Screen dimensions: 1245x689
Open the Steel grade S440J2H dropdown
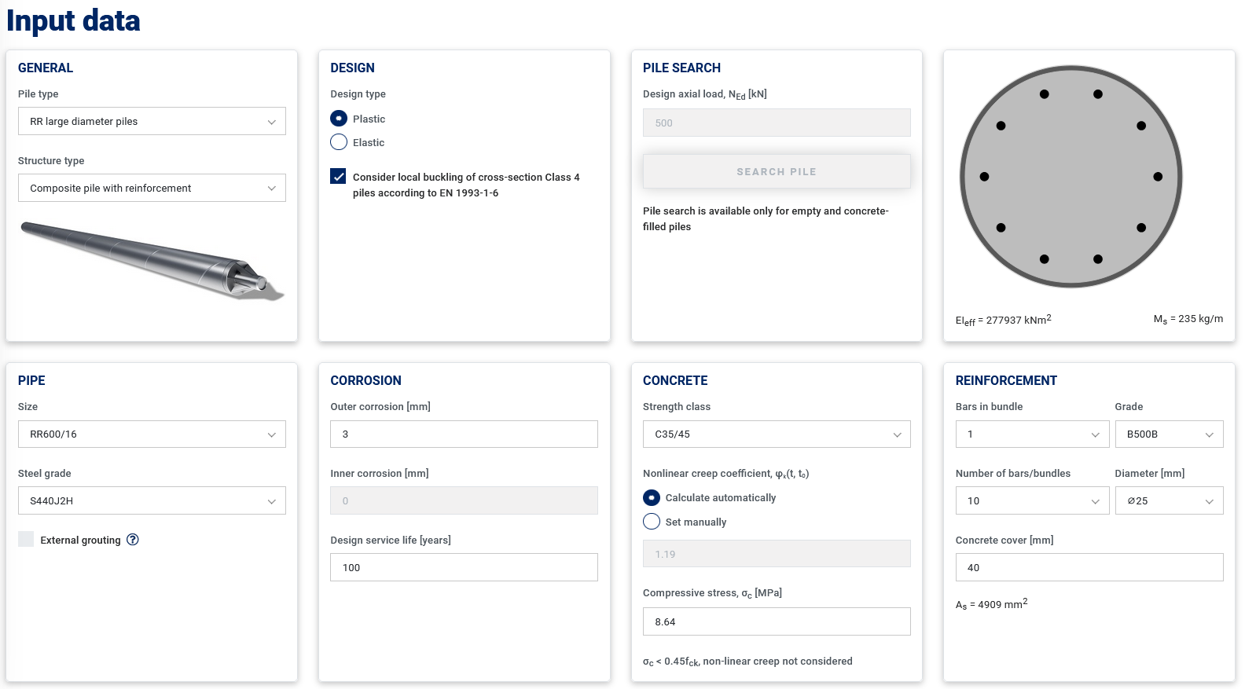pos(152,501)
